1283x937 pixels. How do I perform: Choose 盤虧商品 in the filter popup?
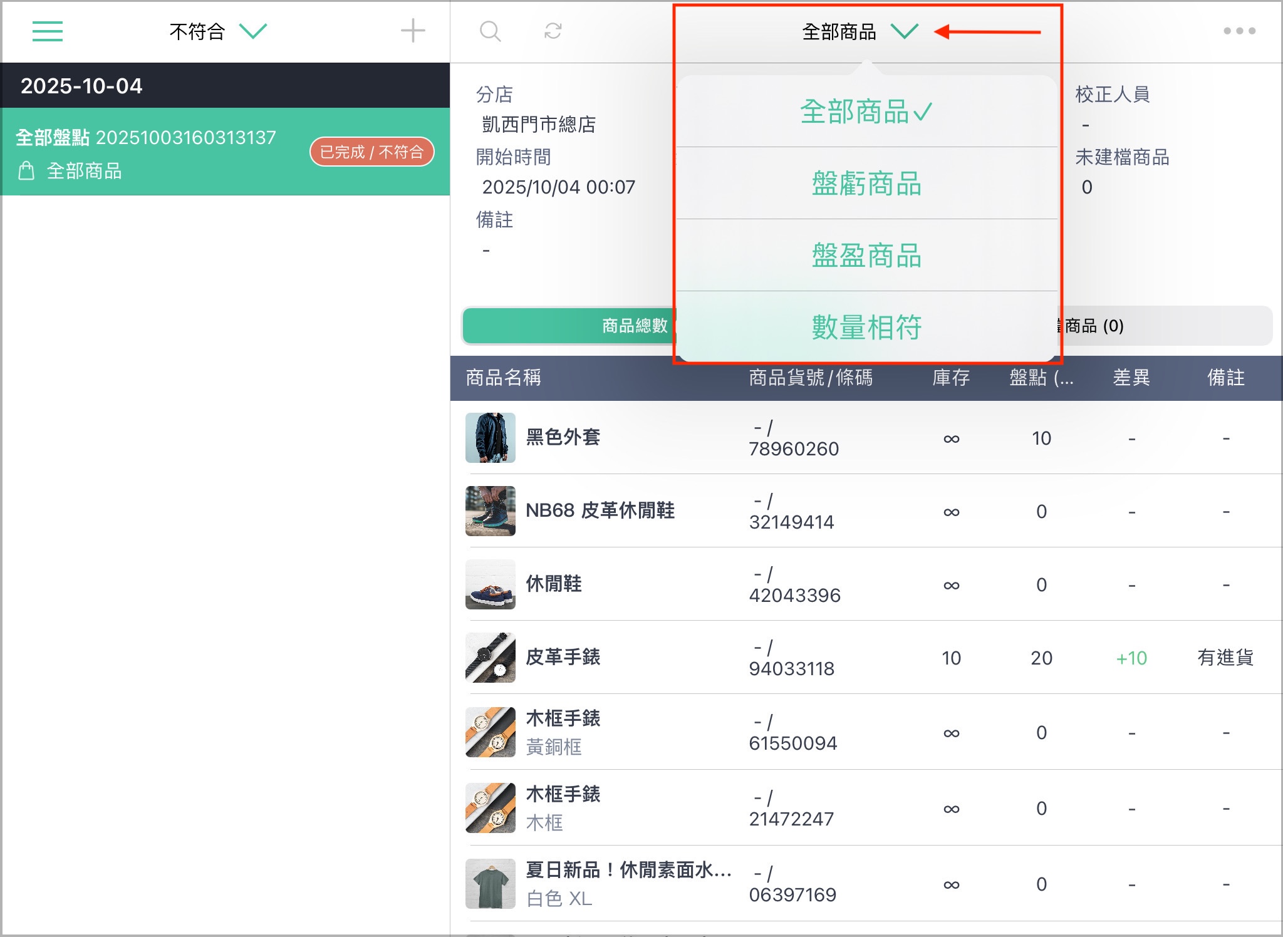pos(867,184)
